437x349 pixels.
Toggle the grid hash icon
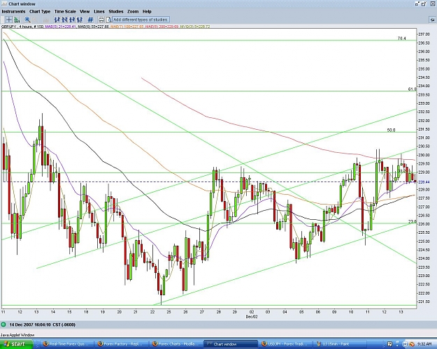(x=90, y=20)
